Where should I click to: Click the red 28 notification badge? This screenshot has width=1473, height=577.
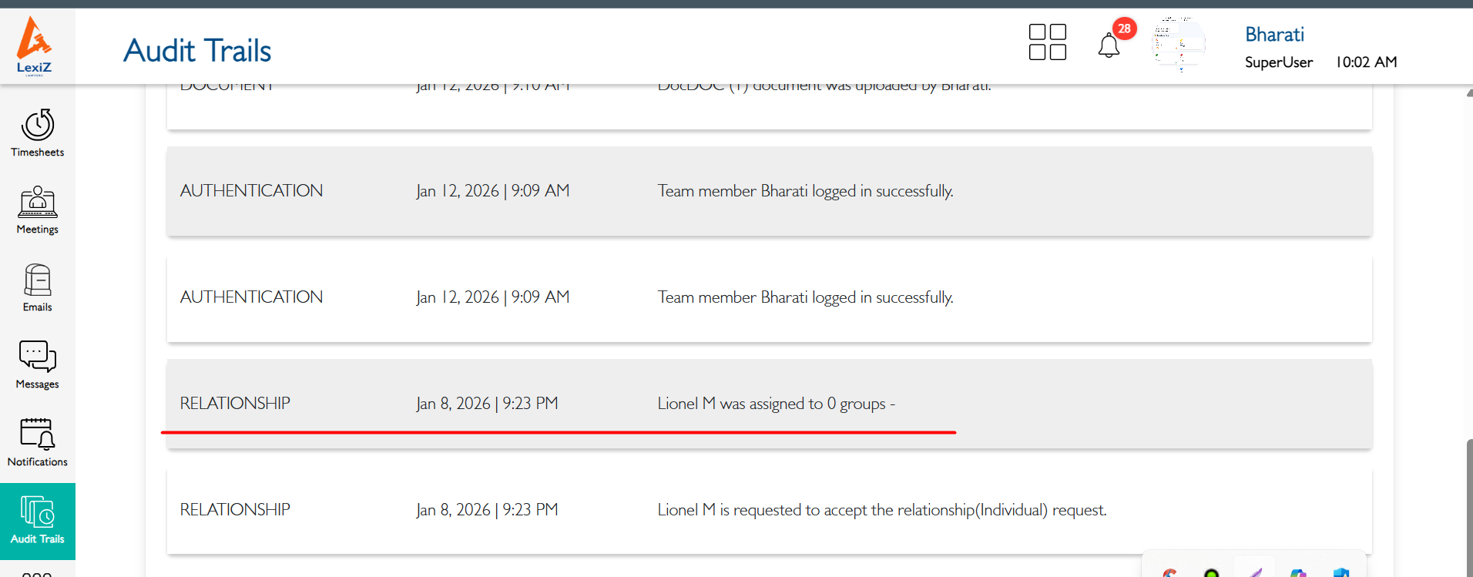[x=1124, y=29]
